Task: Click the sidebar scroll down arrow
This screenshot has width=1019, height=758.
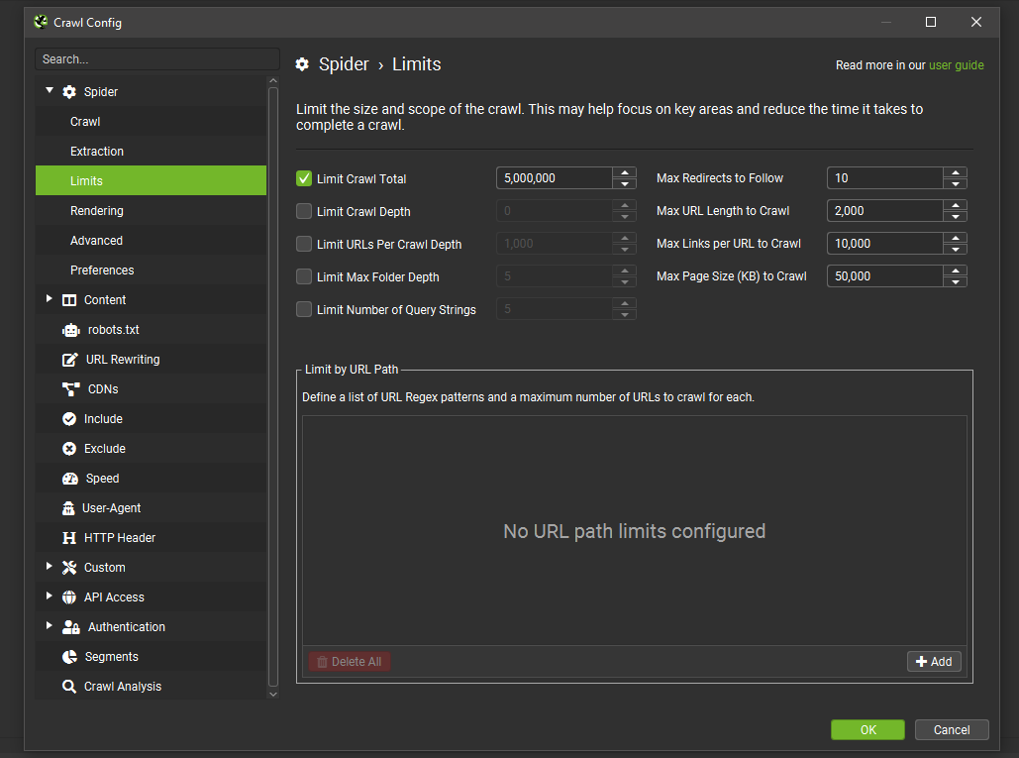Action: click(x=273, y=695)
